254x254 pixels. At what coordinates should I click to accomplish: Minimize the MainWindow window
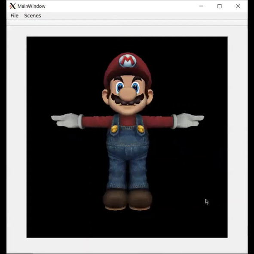tap(201, 6)
